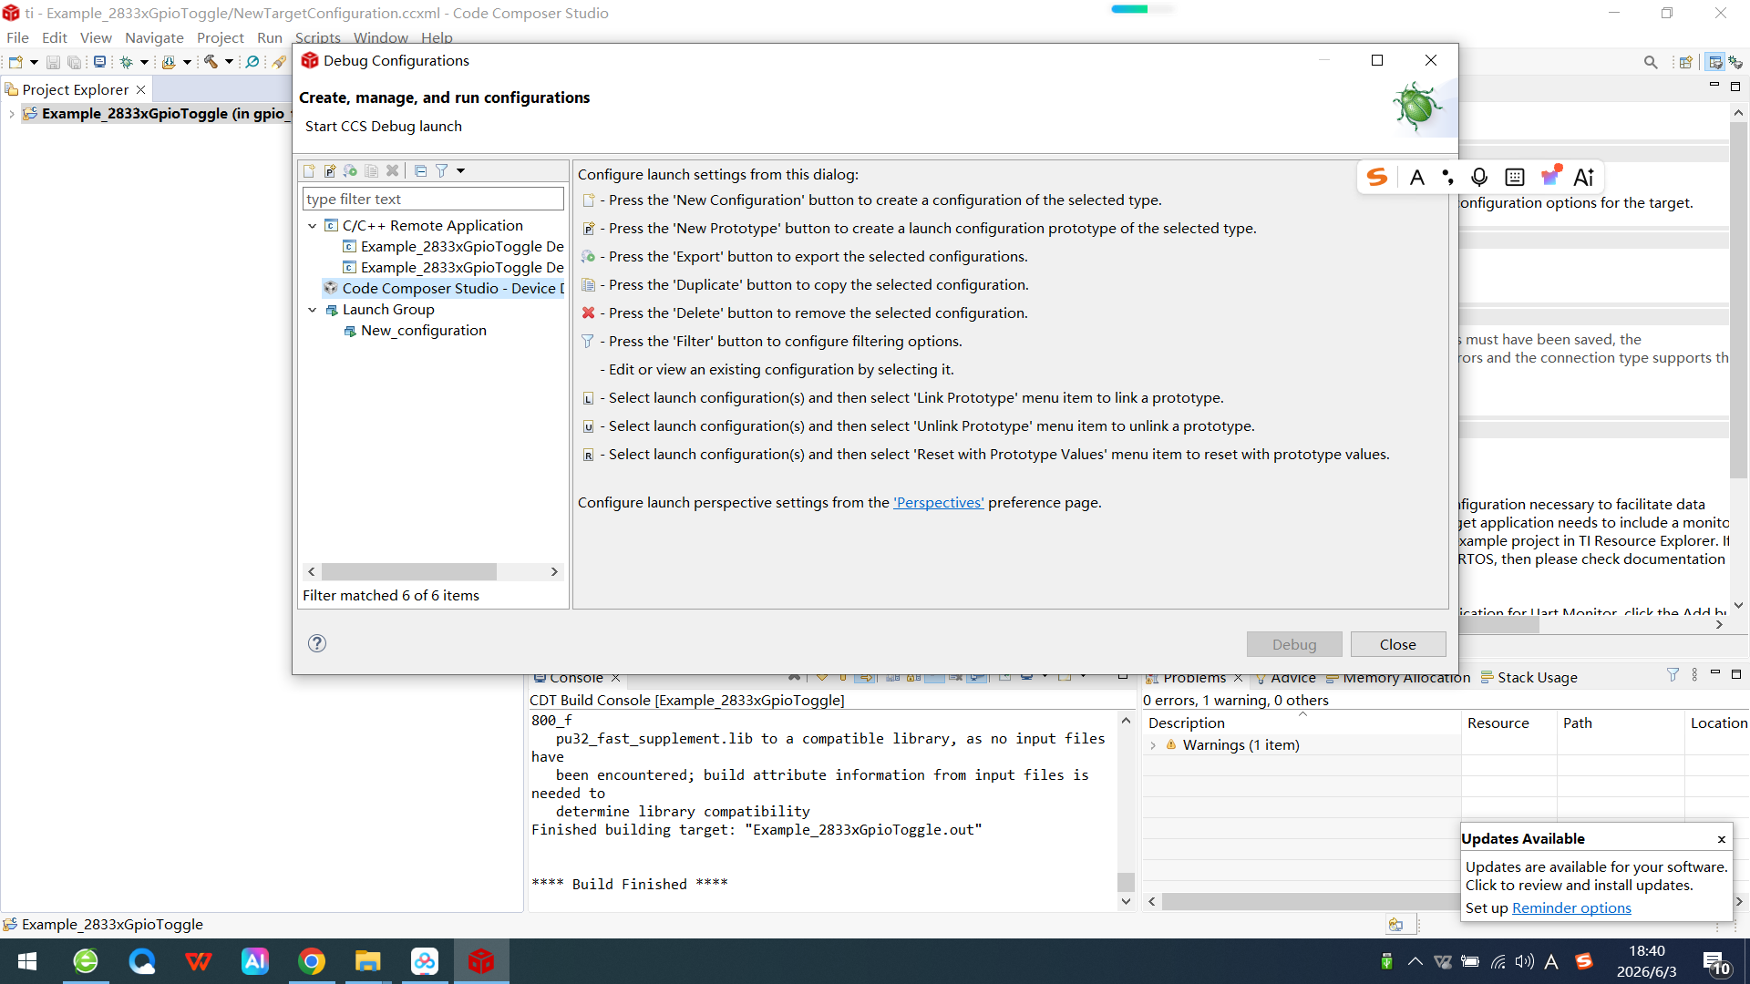
Task: Click the Problems view filter funnel icon
Action: (x=1673, y=675)
